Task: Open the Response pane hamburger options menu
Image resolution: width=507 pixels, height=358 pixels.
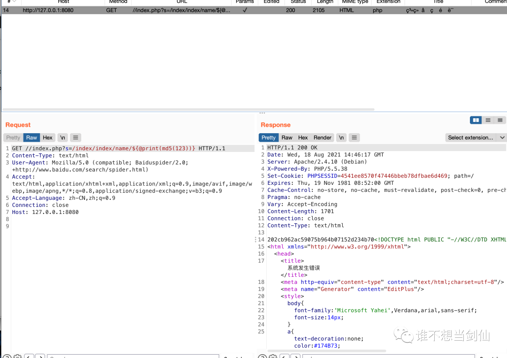Action: click(x=354, y=137)
